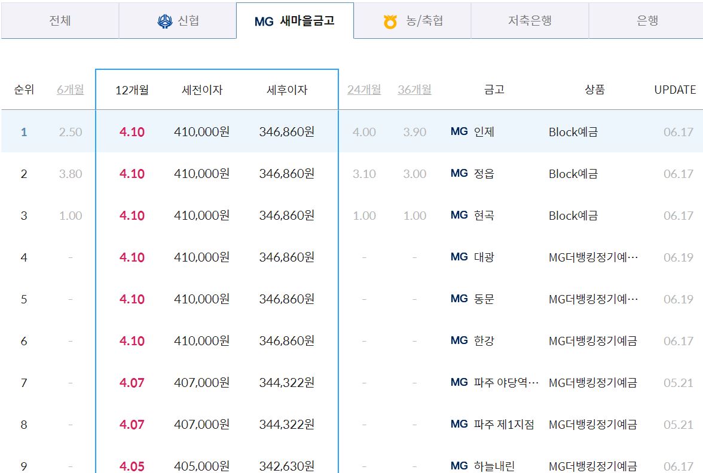The height and width of the screenshot is (473, 703).
Task: Open the 동문 branch name
Action: (484, 299)
